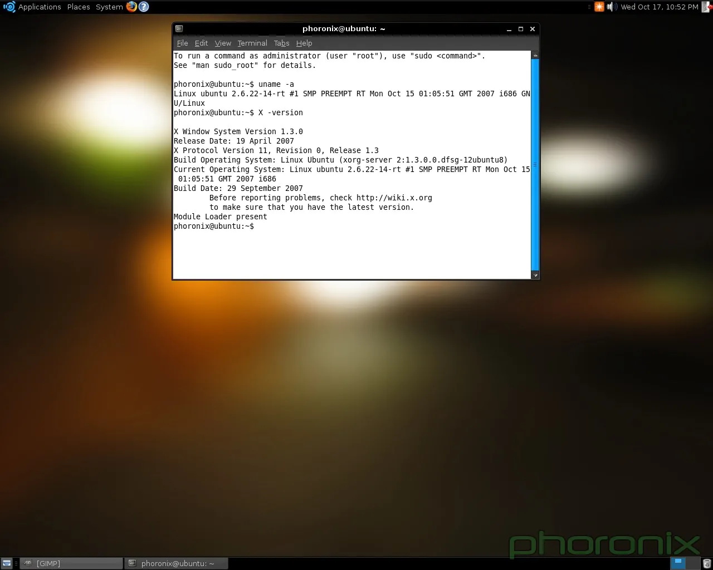Click the Ubuntu Studio logo icon
This screenshot has height=570, width=713.
point(9,7)
